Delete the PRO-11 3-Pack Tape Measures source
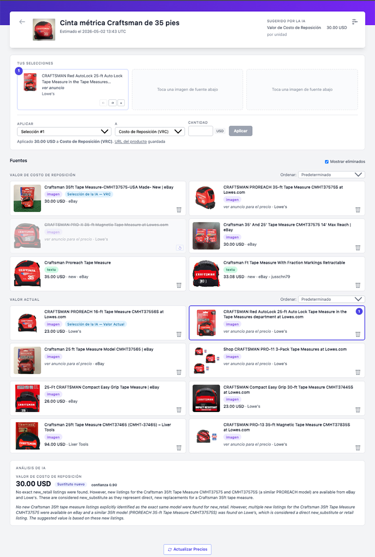The height and width of the screenshot is (557, 375). 358,372
